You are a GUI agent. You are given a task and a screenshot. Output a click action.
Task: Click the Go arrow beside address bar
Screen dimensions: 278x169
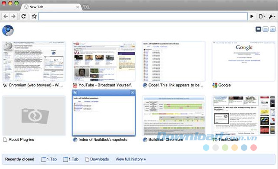coord(252,16)
